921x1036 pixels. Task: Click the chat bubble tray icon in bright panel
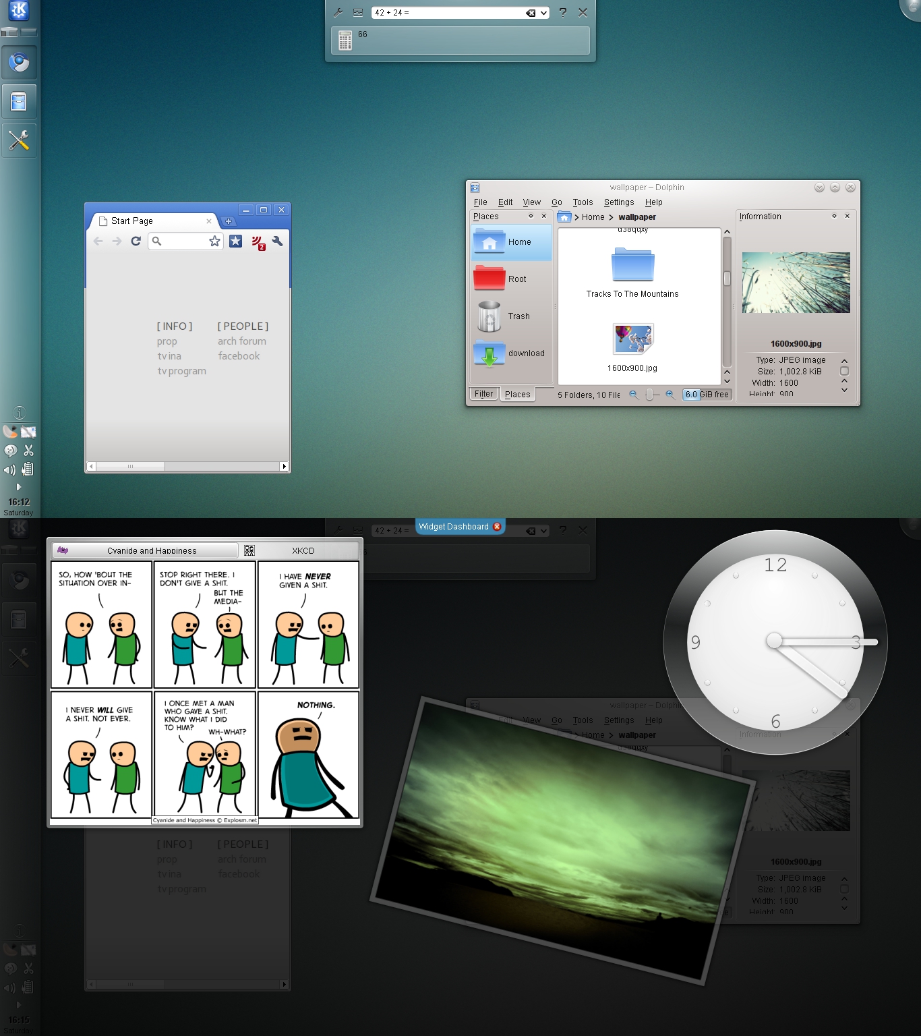pos(10,450)
